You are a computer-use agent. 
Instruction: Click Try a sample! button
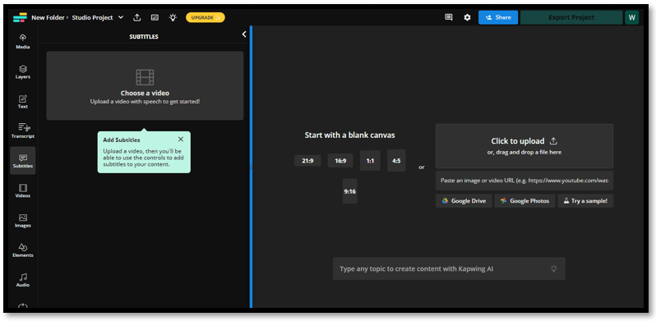click(x=585, y=200)
